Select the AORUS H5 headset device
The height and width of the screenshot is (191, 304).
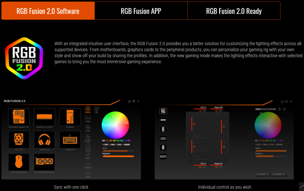(x=44, y=139)
